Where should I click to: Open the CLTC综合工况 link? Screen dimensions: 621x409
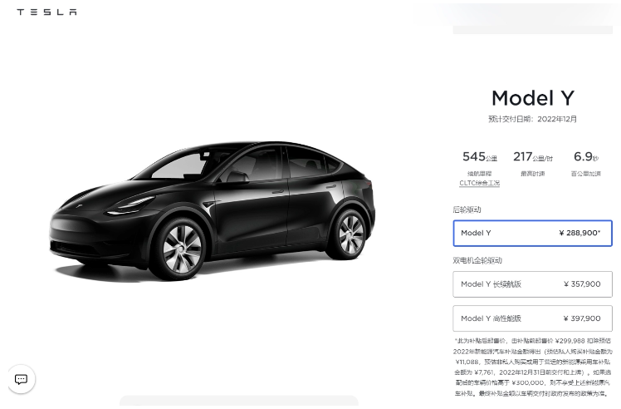479,183
